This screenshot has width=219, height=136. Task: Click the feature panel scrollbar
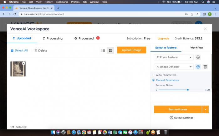211,71
